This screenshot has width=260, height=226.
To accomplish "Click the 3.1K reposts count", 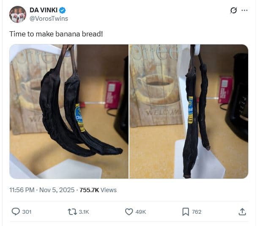I will click(x=84, y=212).
